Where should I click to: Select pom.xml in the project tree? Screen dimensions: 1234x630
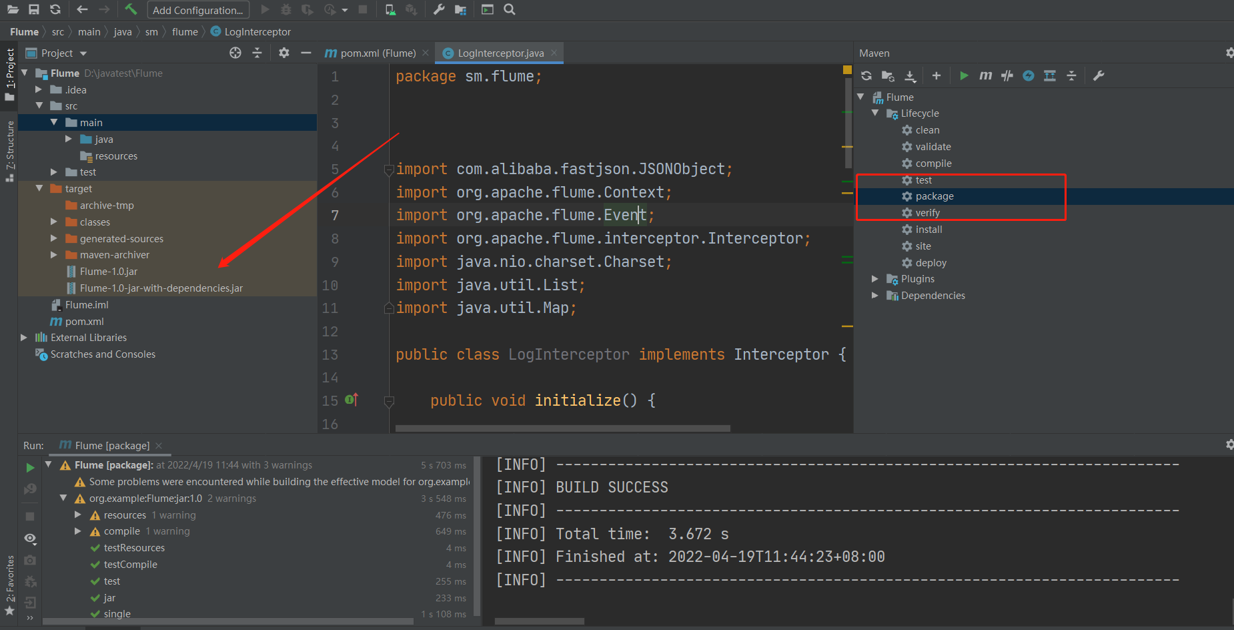point(84,321)
